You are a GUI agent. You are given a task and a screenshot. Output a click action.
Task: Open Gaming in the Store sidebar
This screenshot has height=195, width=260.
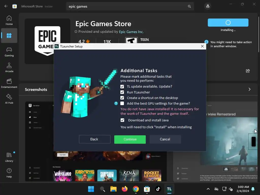[9, 52]
